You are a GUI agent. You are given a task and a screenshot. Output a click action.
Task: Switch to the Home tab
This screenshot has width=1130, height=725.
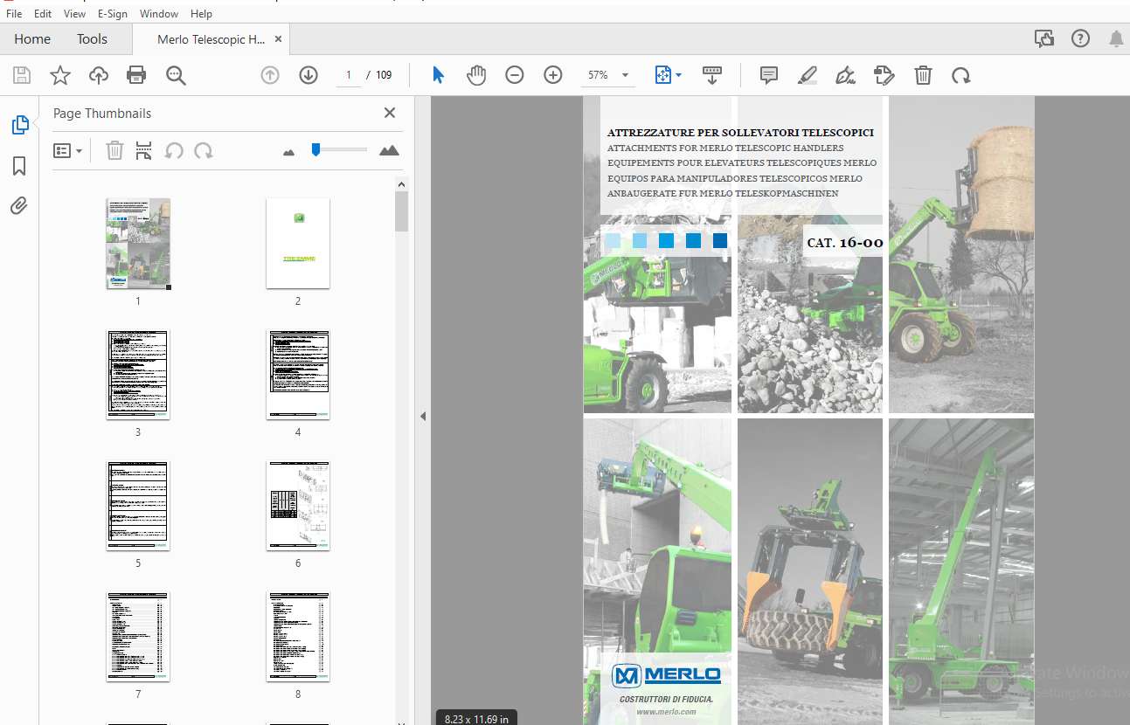pyautogui.click(x=32, y=39)
